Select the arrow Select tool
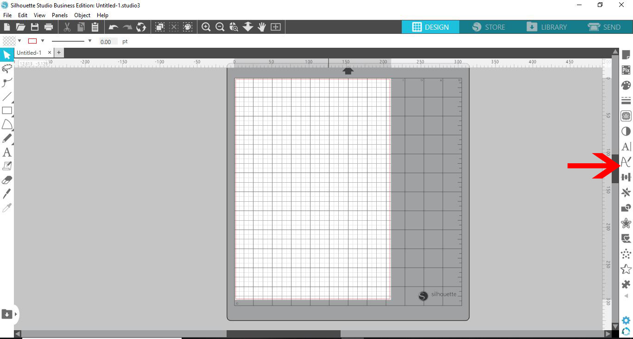The height and width of the screenshot is (339, 633). point(7,55)
